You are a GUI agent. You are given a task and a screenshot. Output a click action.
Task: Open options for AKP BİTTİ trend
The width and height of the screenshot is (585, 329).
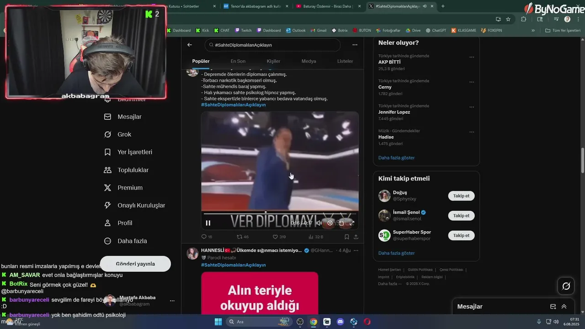[x=472, y=57]
